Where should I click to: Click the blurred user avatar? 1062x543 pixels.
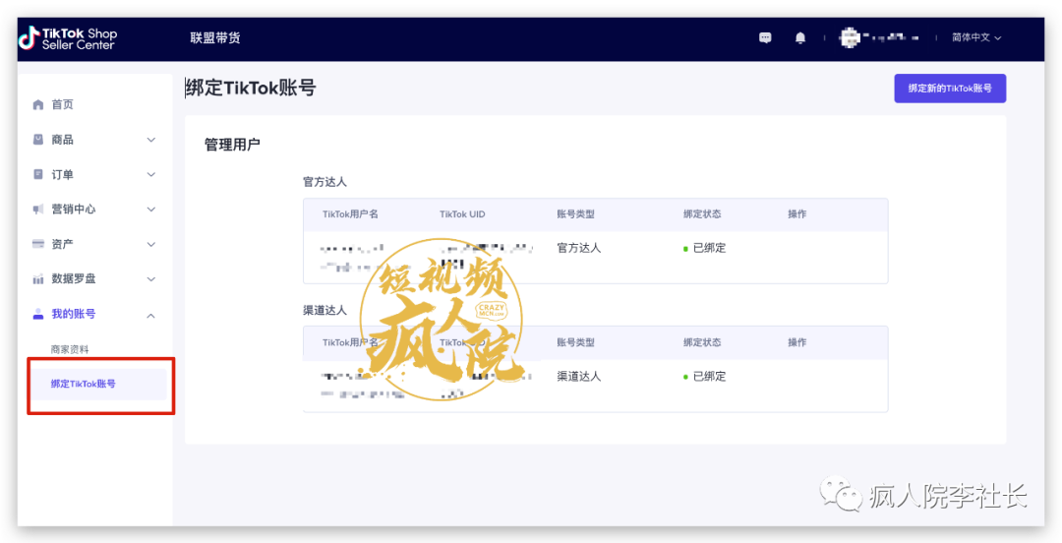pos(850,38)
